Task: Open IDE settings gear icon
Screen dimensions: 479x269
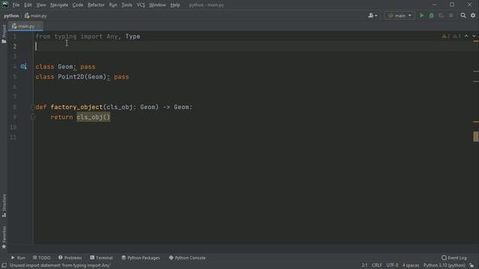Action: pos(473,16)
